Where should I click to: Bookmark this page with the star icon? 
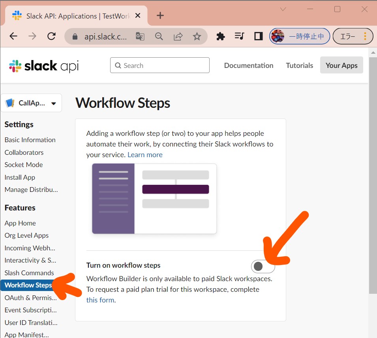point(197,37)
